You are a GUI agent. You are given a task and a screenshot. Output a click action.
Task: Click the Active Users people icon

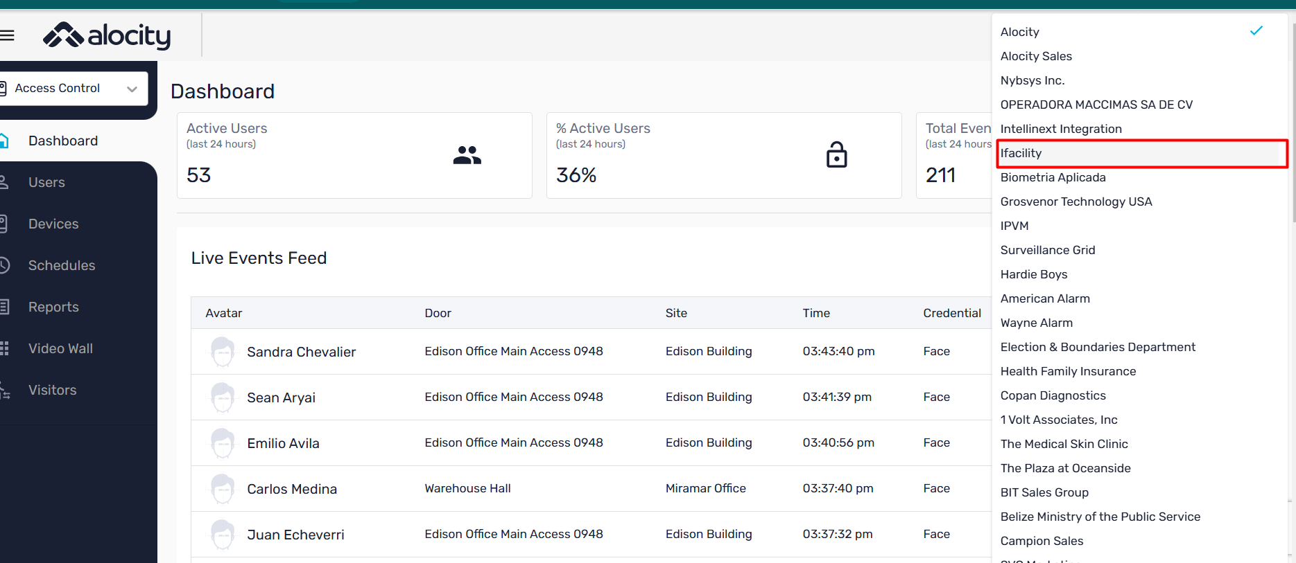(x=467, y=155)
